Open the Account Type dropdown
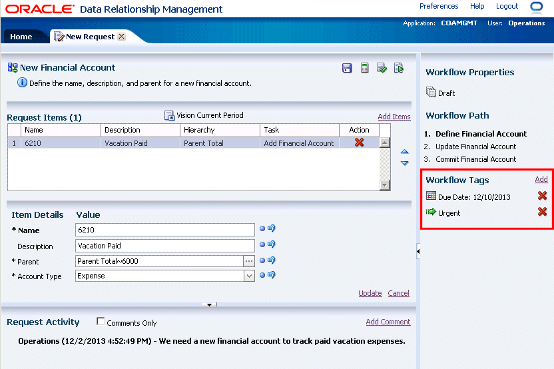The image size is (554, 369). (249, 276)
